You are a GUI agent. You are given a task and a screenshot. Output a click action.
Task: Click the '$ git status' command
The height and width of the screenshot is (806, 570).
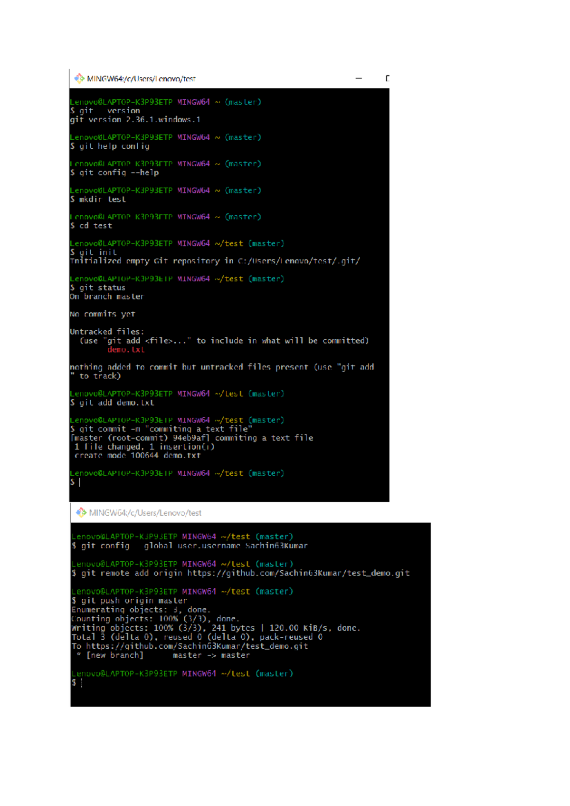[x=98, y=288]
